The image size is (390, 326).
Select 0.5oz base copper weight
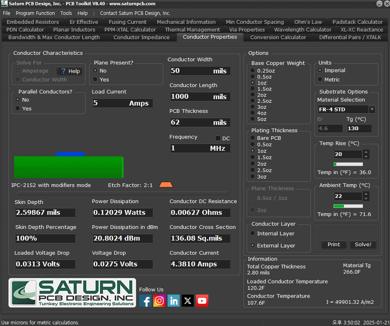(261, 77)
